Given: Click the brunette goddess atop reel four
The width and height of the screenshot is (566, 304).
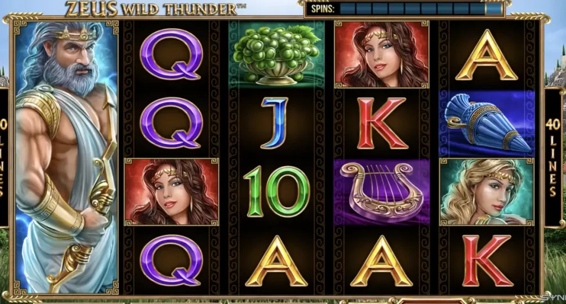Looking at the screenshot, I should [x=382, y=54].
